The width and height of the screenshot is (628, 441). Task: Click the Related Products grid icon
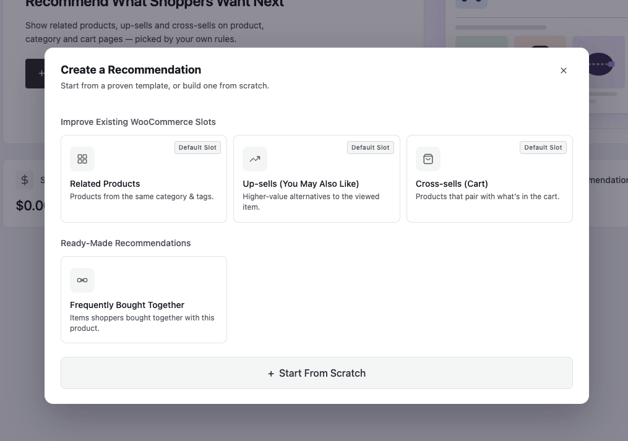click(82, 159)
